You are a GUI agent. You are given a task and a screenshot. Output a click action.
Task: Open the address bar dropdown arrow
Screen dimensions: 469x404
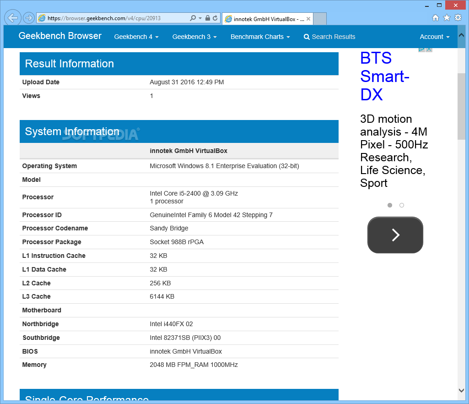(x=200, y=18)
